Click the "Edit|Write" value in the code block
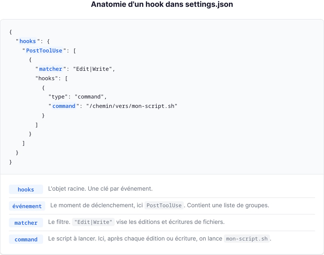The image size is (324, 255). click(x=93, y=69)
